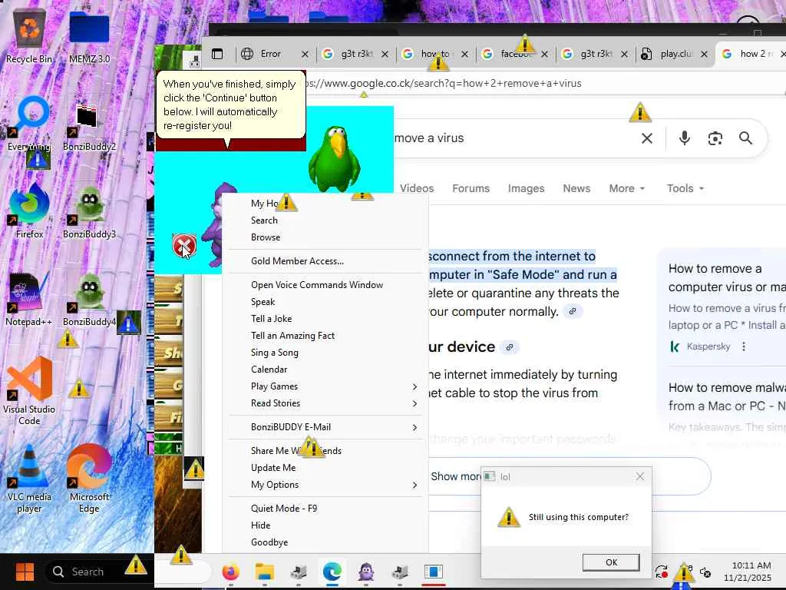Open the Tools dropdown in Google search
The image size is (786, 590).
[x=685, y=188]
